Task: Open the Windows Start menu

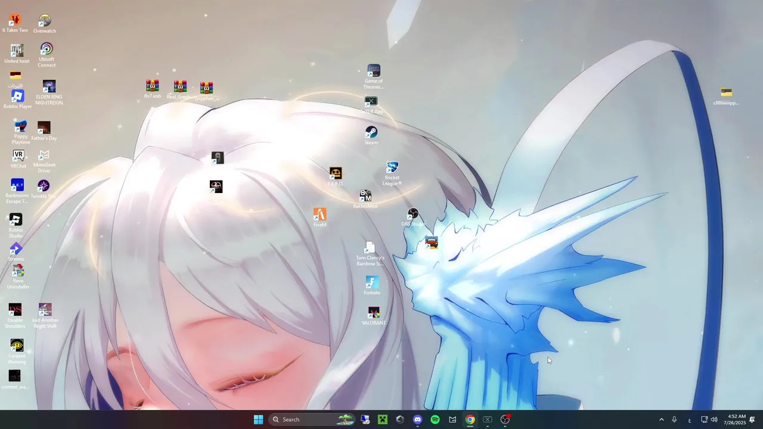Action: pos(259,419)
